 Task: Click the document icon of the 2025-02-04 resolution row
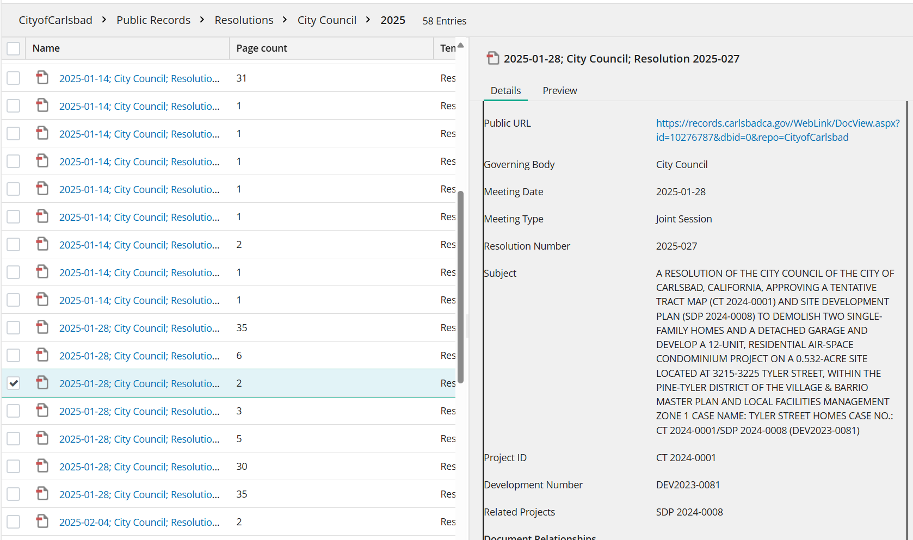42,522
